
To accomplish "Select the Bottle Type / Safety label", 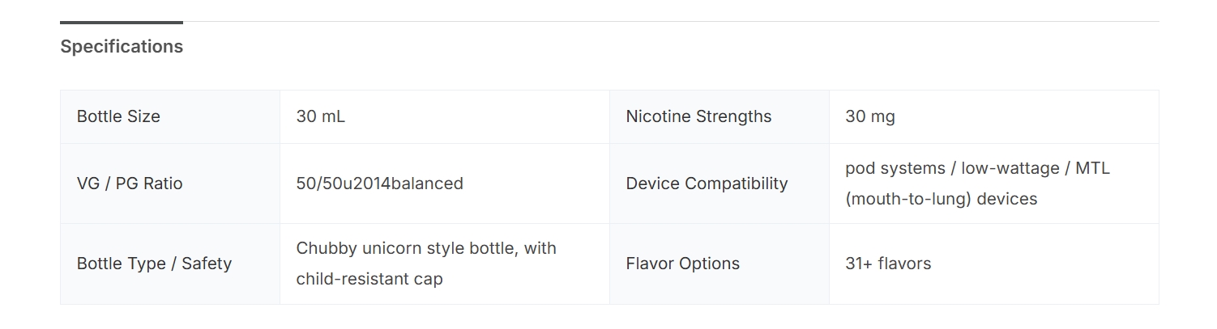I will pyautogui.click(x=154, y=264).
